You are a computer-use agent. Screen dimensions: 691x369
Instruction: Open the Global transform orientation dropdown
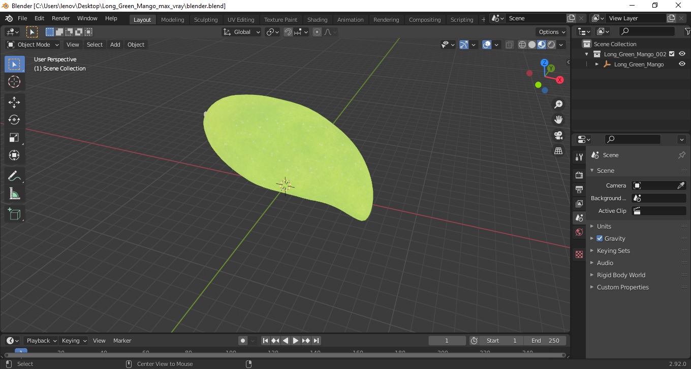(x=242, y=32)
